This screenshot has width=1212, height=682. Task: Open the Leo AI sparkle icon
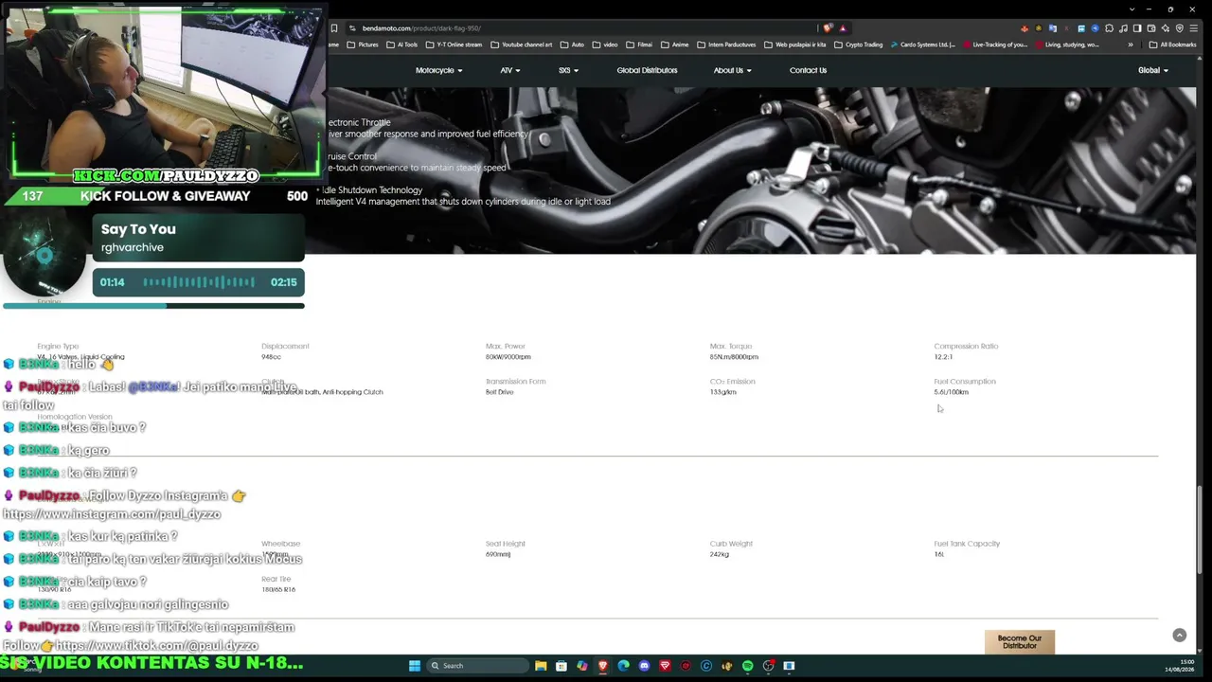[1166, 28]
